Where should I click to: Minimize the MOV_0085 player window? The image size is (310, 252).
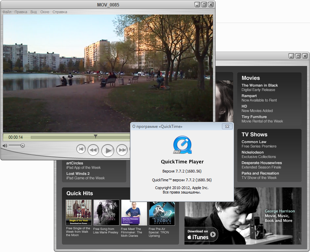197,4
